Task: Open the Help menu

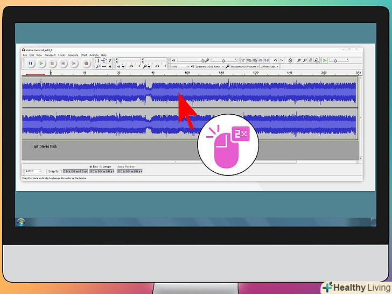Action: pos(104,55)
